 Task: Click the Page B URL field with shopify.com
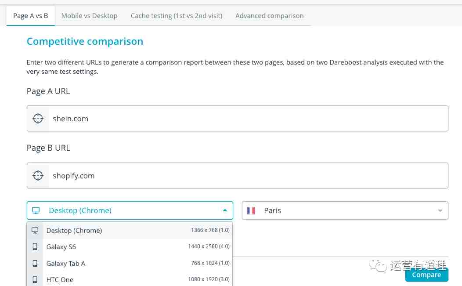coord(238,175)
